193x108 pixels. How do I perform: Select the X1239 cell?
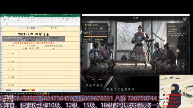click(11, 85)
